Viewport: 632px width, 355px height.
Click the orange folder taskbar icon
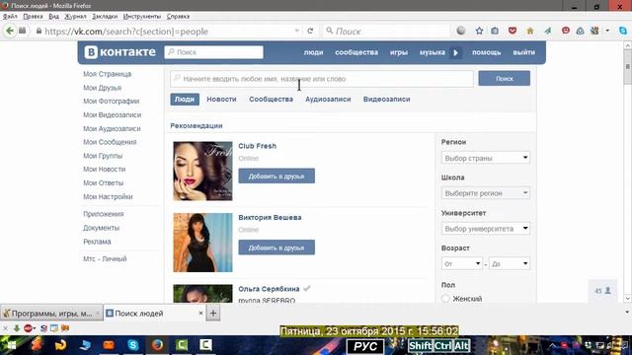[109, 345]
